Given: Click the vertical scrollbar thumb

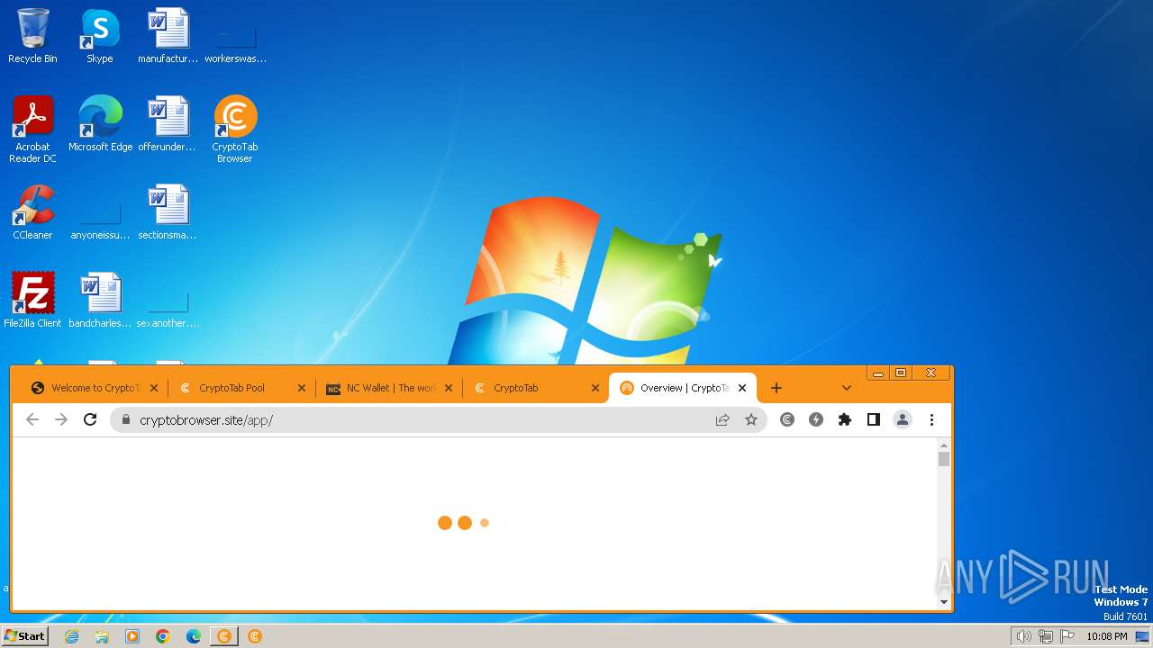Looking at the screenshot, I should click(944, 459).
